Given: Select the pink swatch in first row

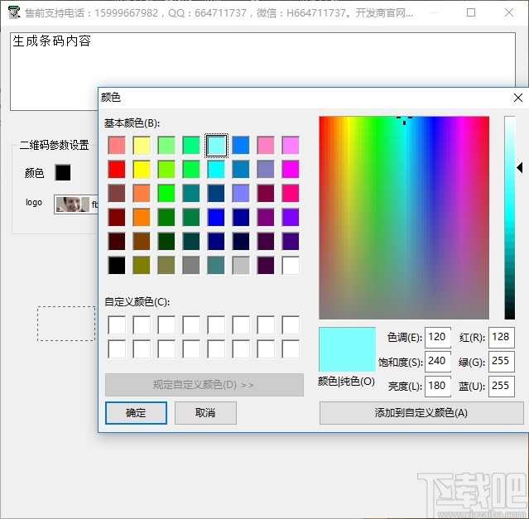Looking at the screenshot, I should [266, 145].
